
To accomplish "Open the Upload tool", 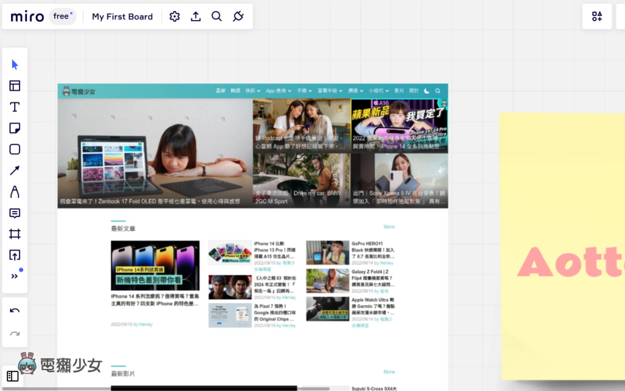I will pyautogui.click(x=15, y=255).
